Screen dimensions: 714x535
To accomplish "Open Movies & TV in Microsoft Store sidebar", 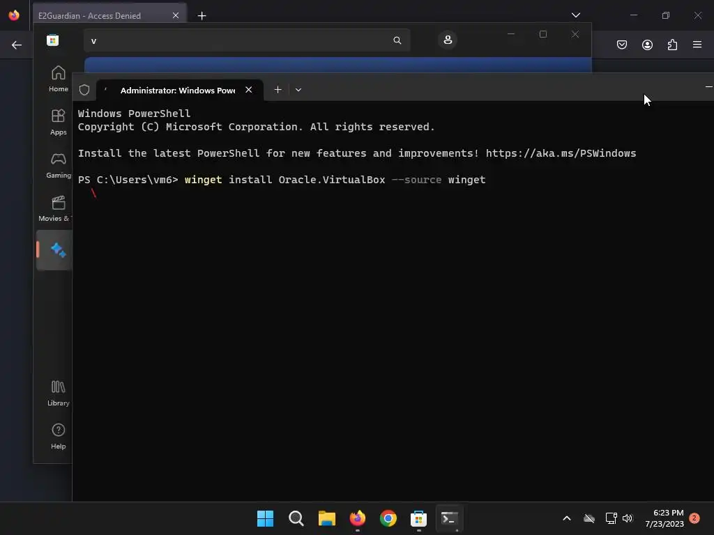I will 56,208.
